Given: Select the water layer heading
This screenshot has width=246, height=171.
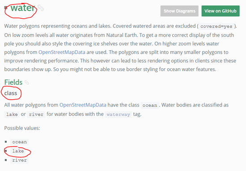Looking at the screenshot, I should coord(23,8).
